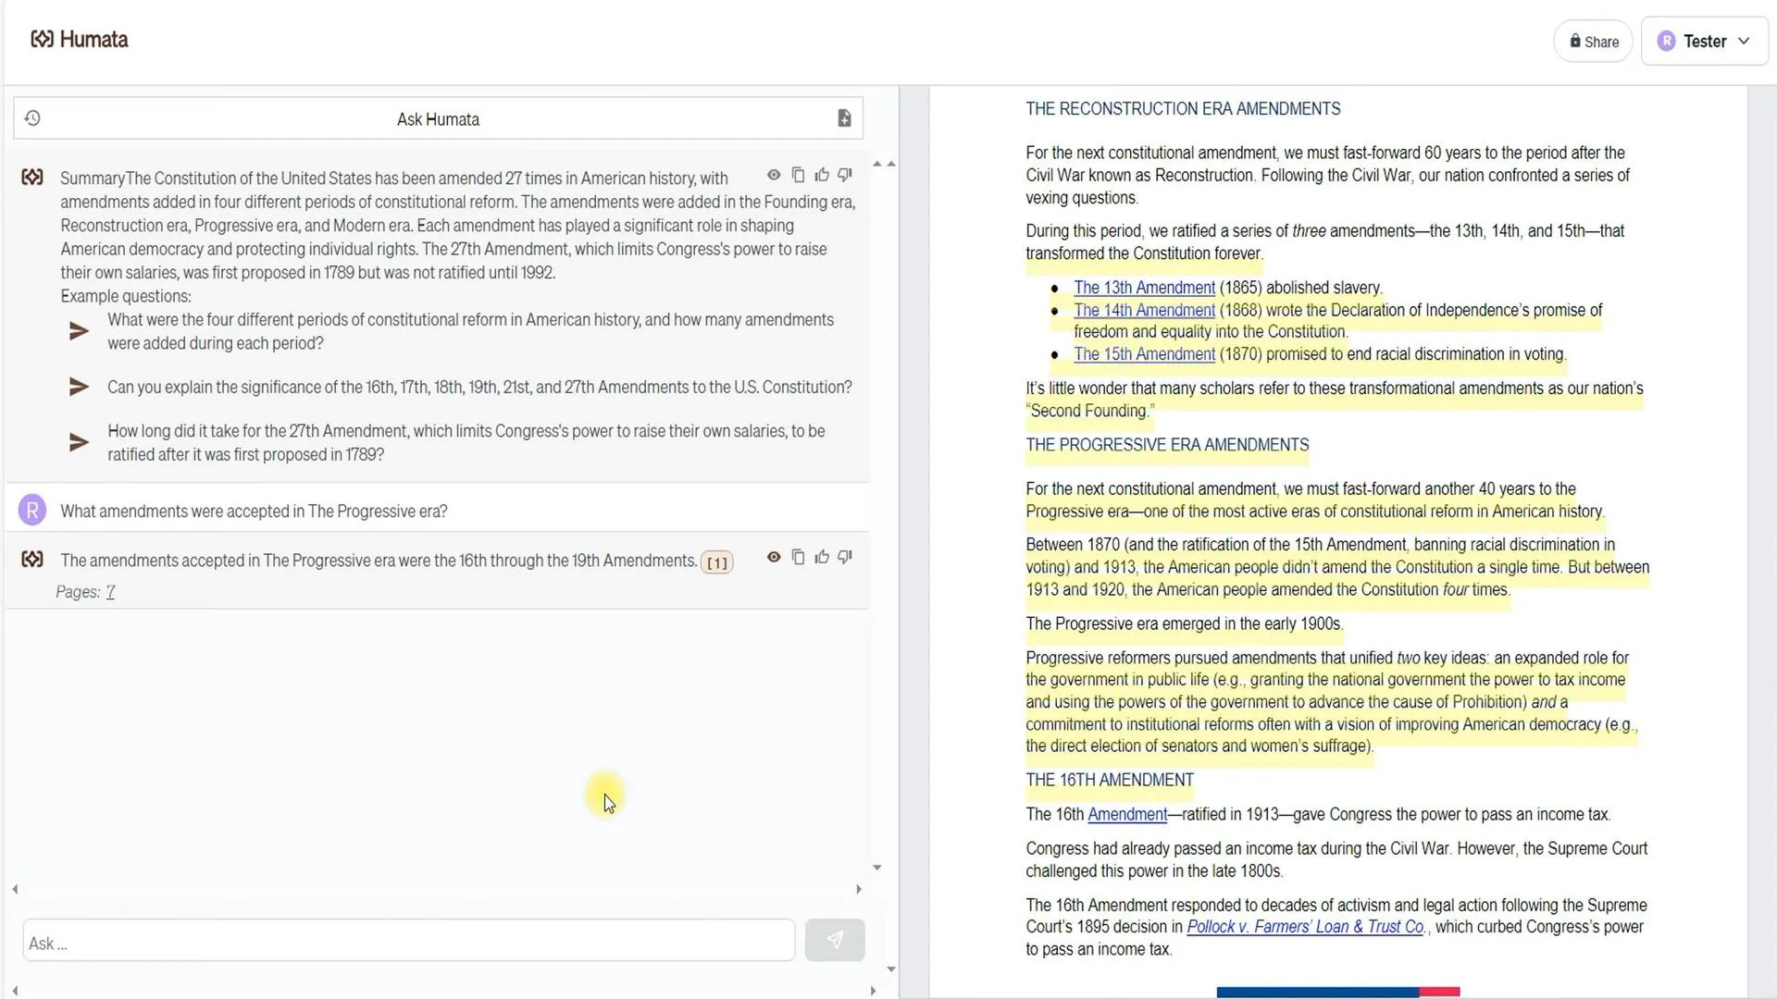This screenshot has height=999, width=1777.
Task: Open the chat history icon
Action: click(33, 117)
